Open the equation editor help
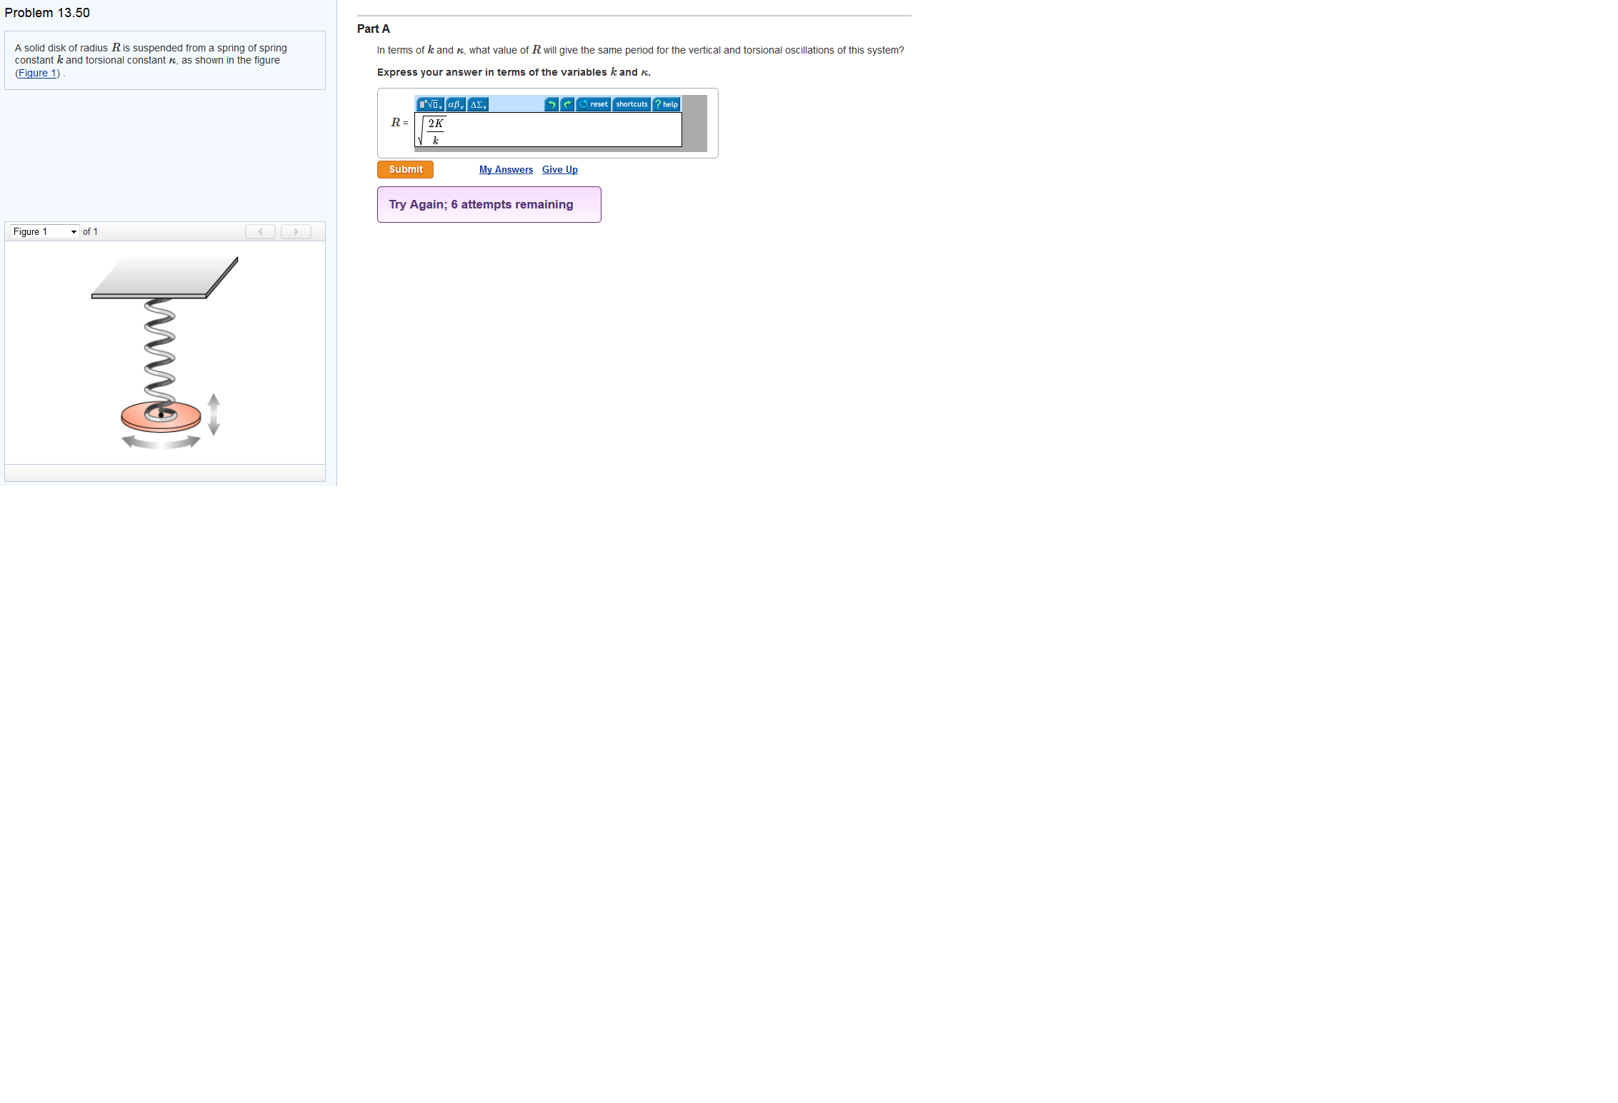The height and width of the screenshot is (1103, 1618). (x=666, y=104)
